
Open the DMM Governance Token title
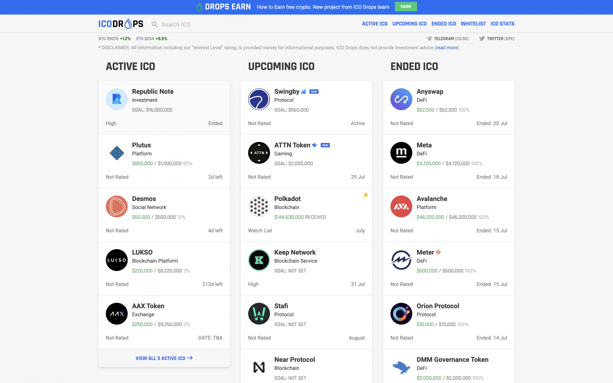point(452,359)
